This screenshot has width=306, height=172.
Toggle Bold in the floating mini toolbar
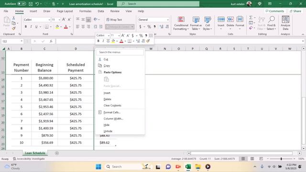pos(98,41)
